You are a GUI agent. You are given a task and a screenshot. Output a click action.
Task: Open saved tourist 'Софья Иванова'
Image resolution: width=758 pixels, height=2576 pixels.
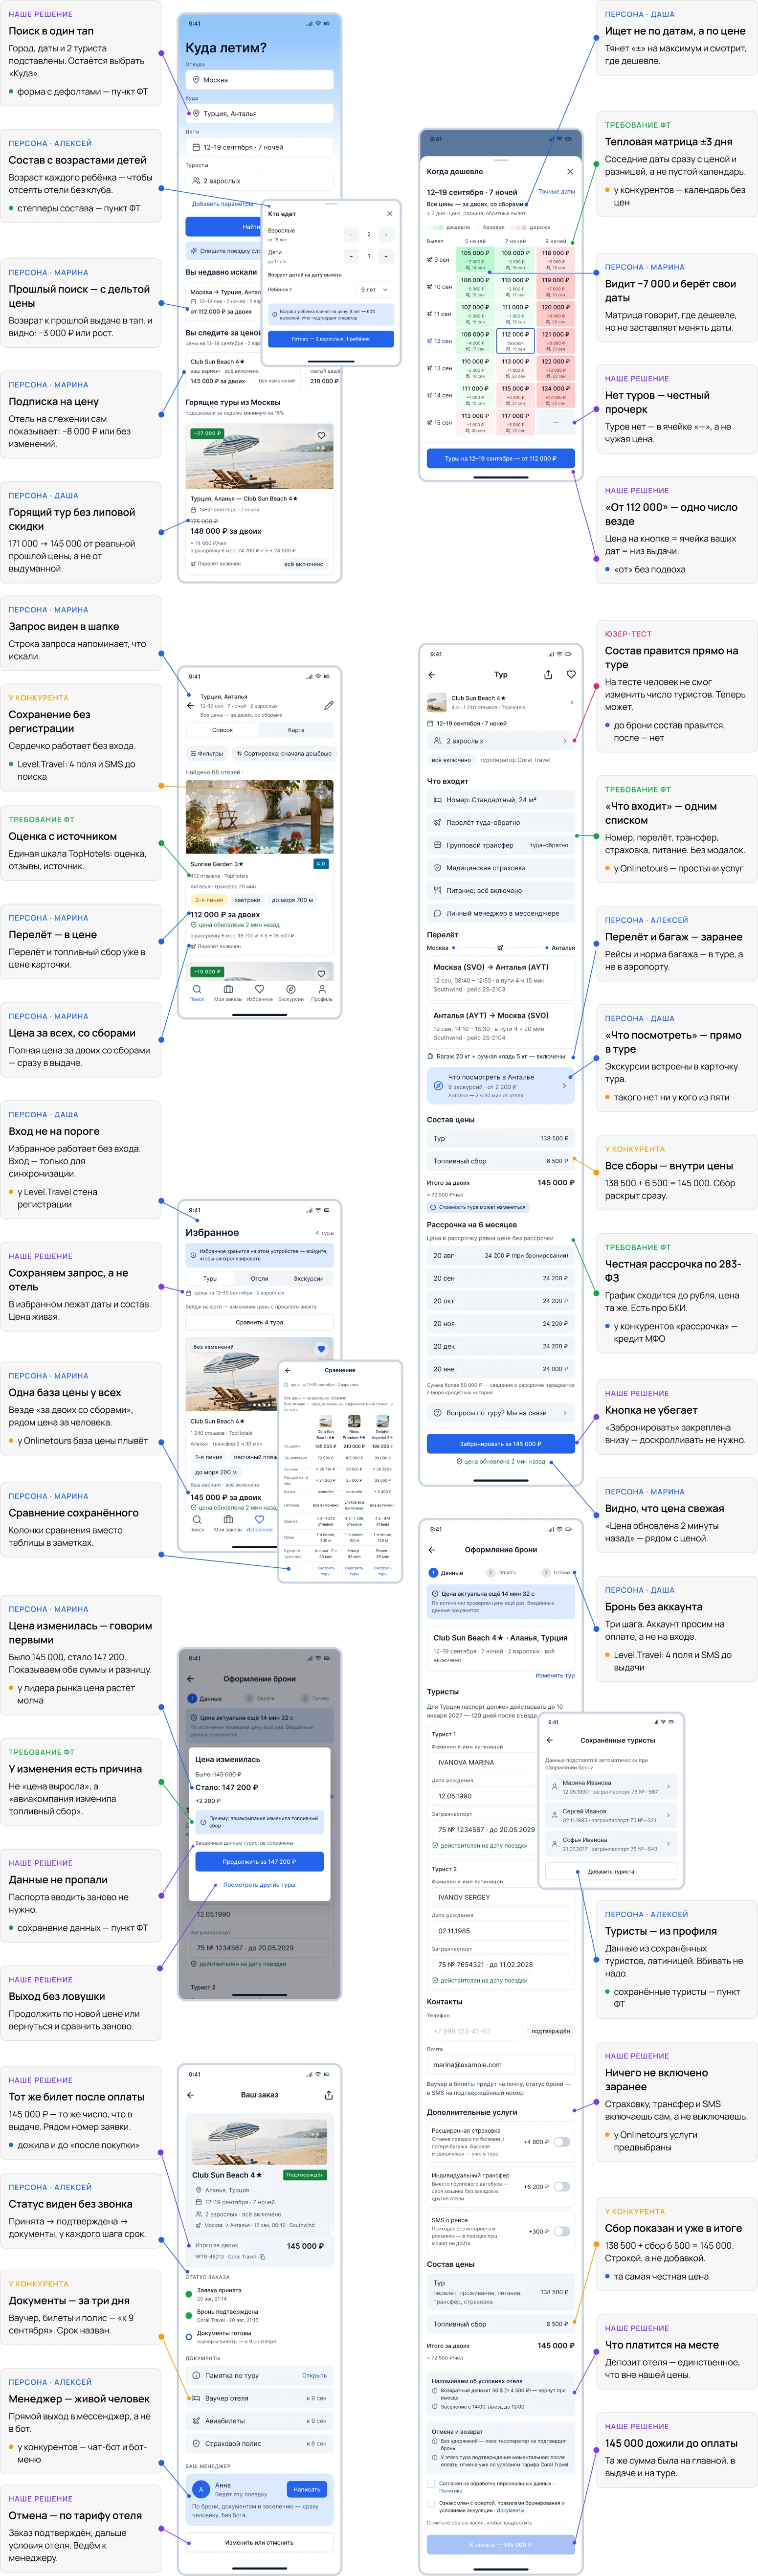coord(611,1843)
